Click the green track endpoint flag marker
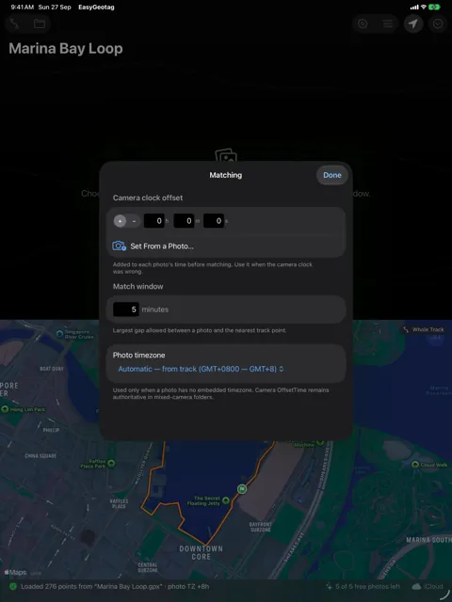 coord(242,489)
